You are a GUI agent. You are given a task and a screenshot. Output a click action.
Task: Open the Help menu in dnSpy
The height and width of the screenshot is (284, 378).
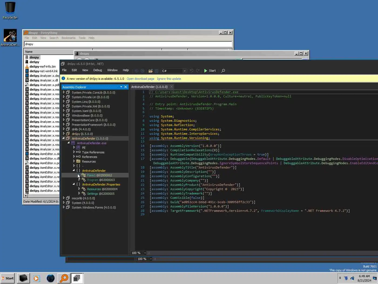point(126,70)
